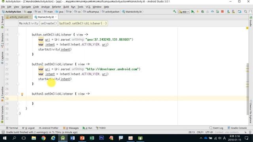Click the softcampus folder breadcrumb
253x142 pixels.
tap(91, 11)
